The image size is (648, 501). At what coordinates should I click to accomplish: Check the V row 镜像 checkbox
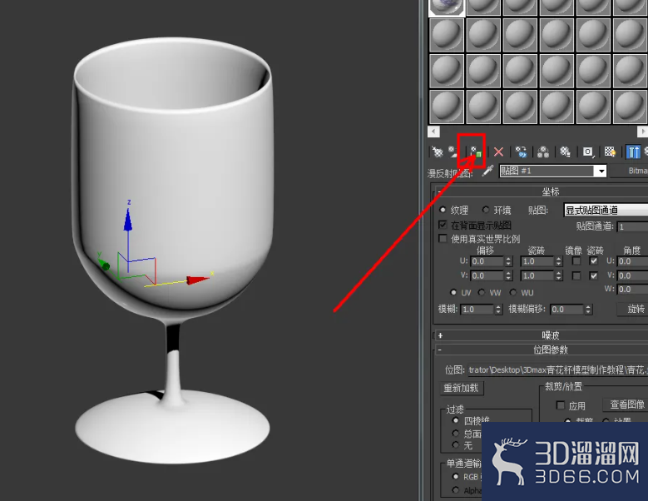(x=576, y=275)
